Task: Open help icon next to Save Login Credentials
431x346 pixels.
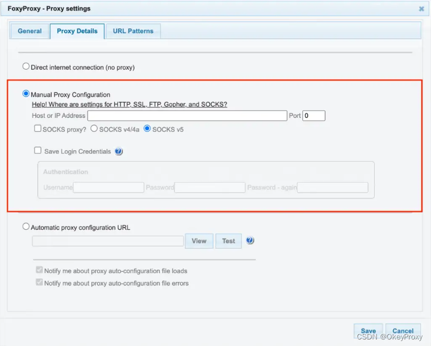Action: pos(119,151)
